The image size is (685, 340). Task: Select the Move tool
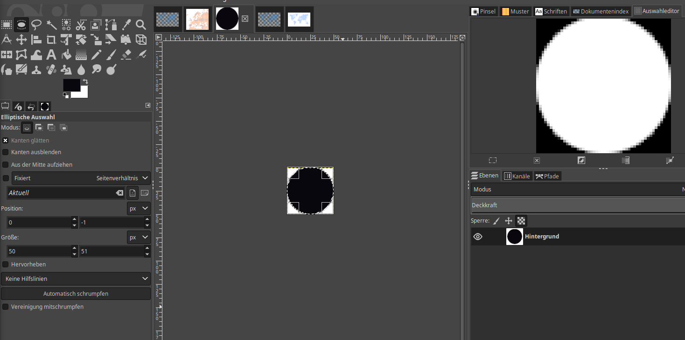[21, 40]
